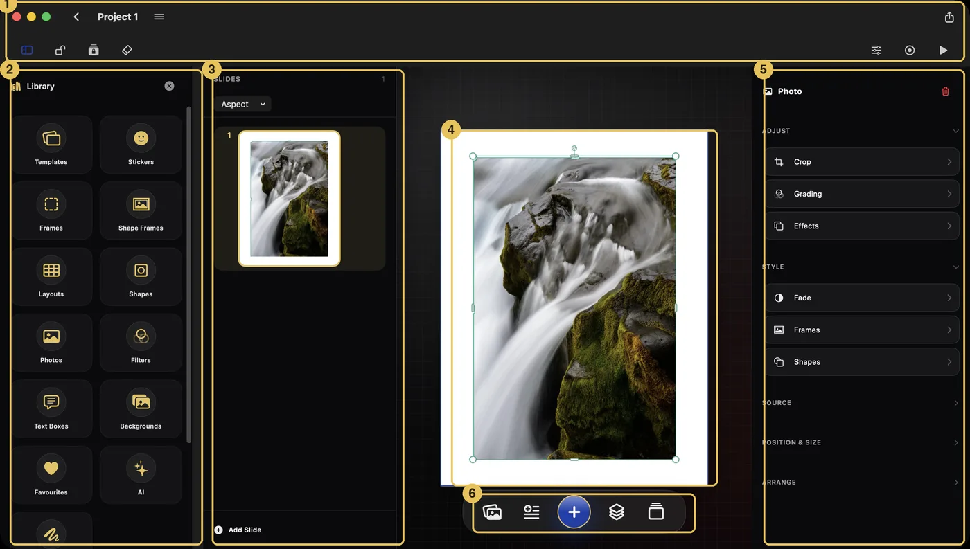Click the add-list icon in bottom toolbar
The width and height of the screenshot is (970, 549).
point(531,512)
